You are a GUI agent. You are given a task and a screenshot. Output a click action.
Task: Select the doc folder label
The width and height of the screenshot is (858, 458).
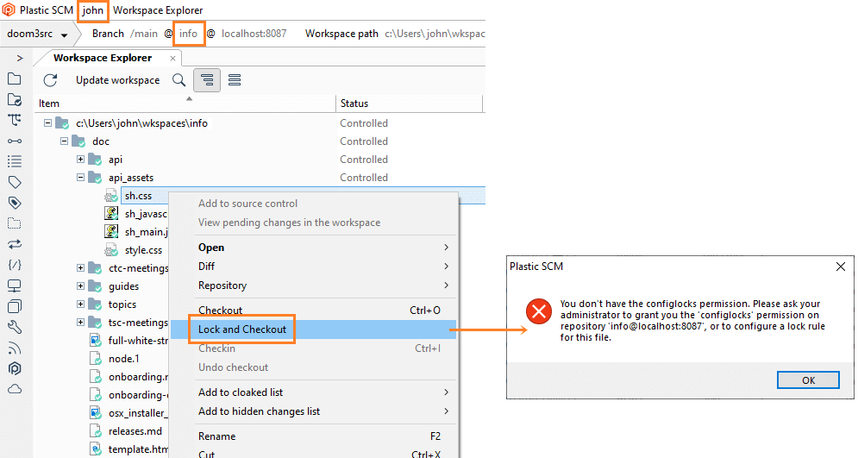[x=101, y=141]
